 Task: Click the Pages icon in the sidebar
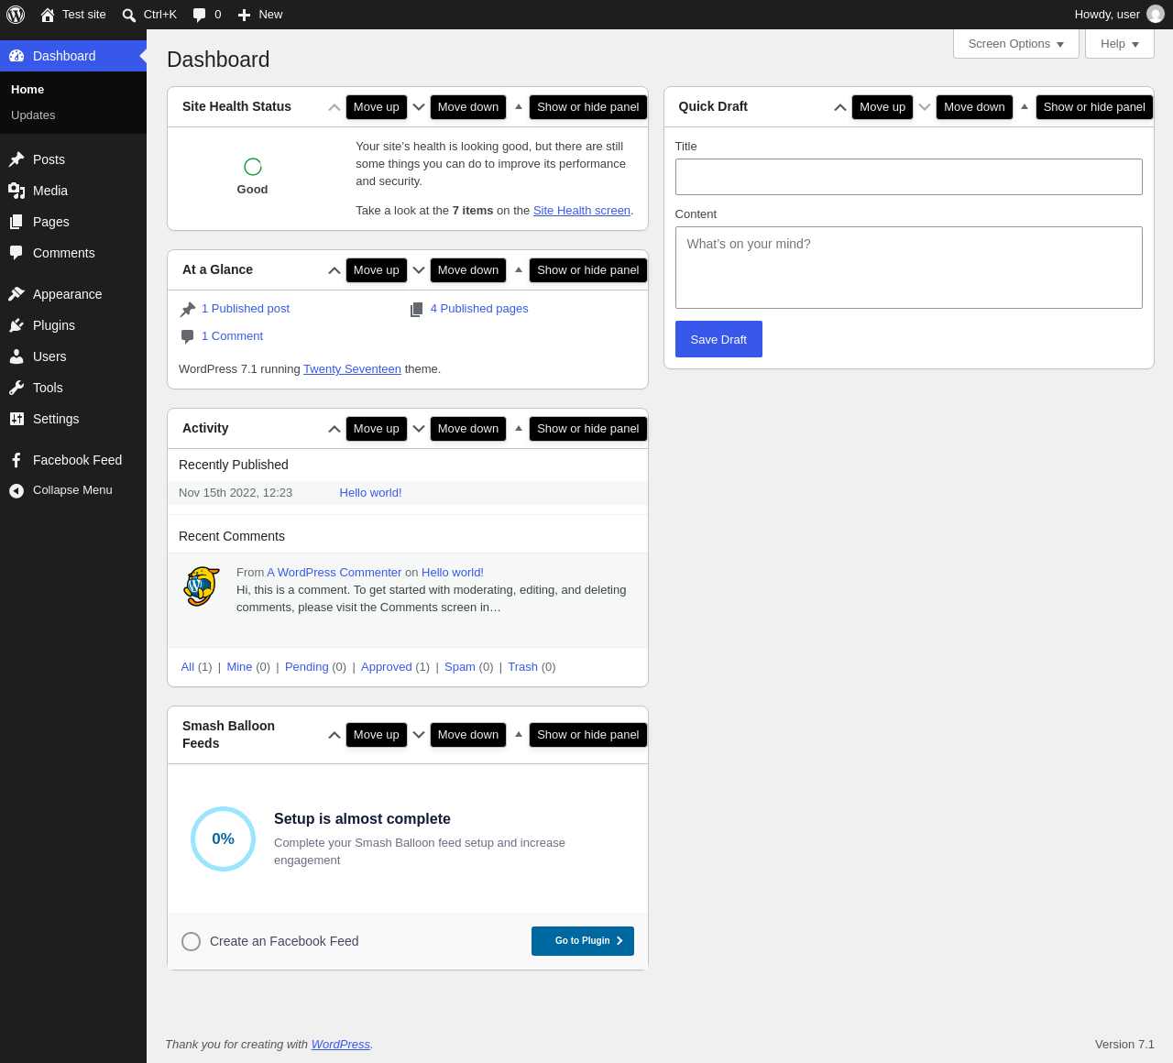(16, 222)
